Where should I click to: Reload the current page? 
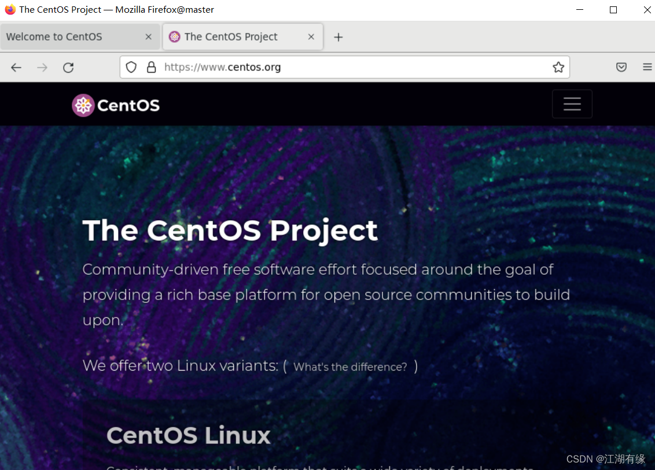[68, 67]
